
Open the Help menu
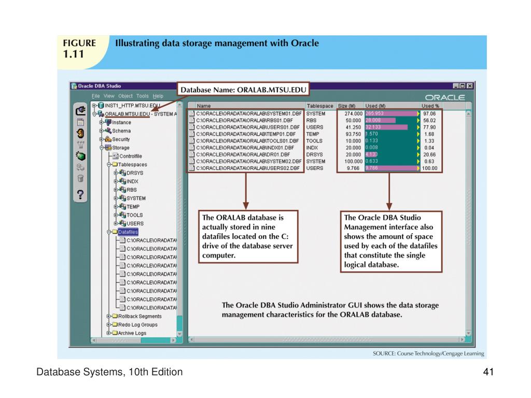coord(158,96)
